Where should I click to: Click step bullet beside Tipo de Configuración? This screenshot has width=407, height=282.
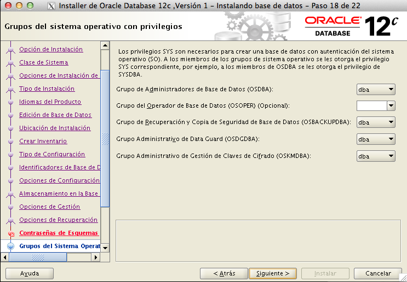10,154
